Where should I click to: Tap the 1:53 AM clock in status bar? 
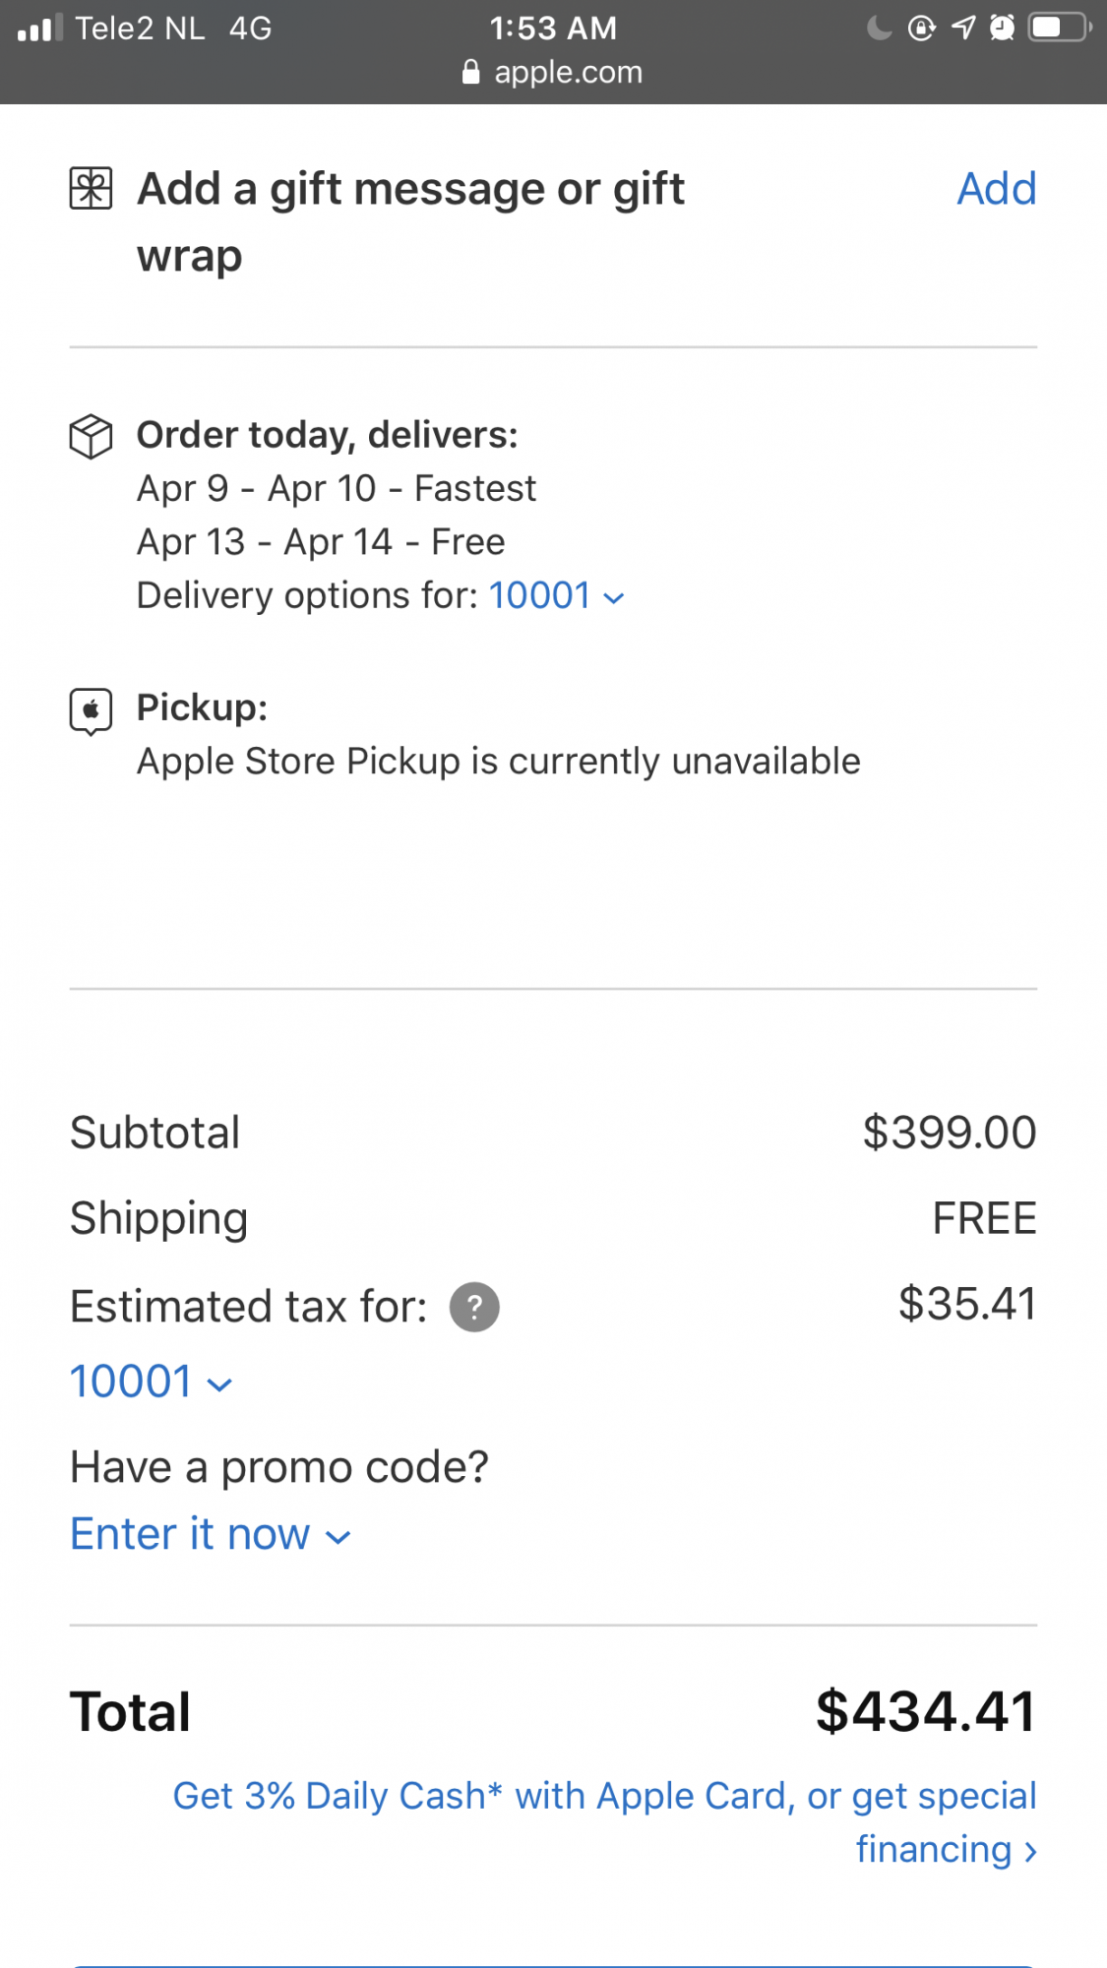coord(553,28)
